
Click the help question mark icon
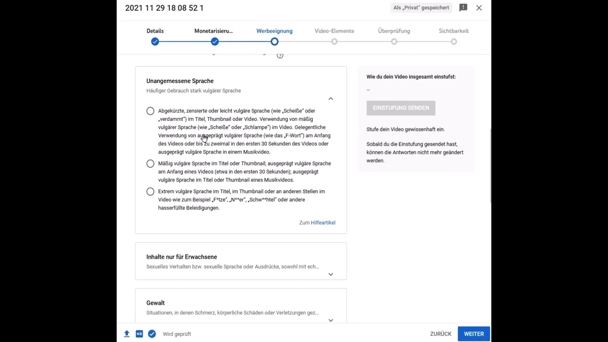[x=280, y=55]
